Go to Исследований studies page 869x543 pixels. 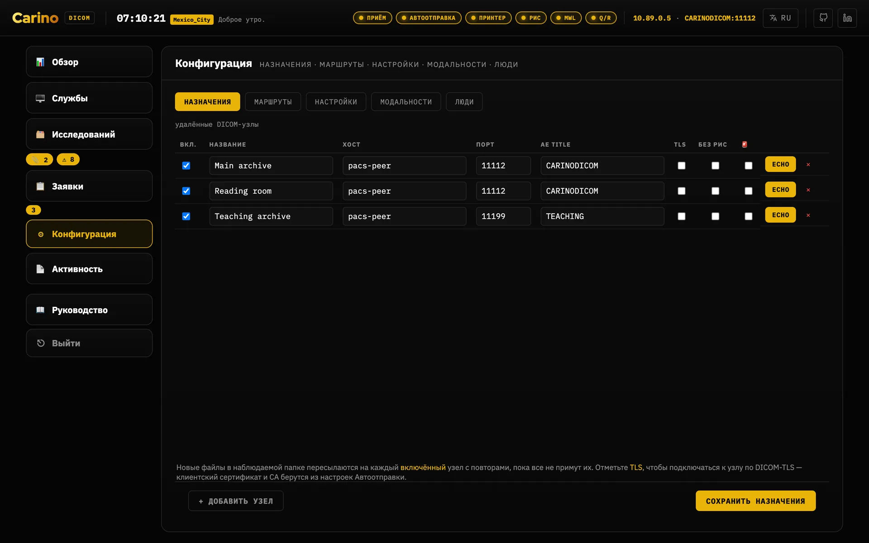click(89, 134)
